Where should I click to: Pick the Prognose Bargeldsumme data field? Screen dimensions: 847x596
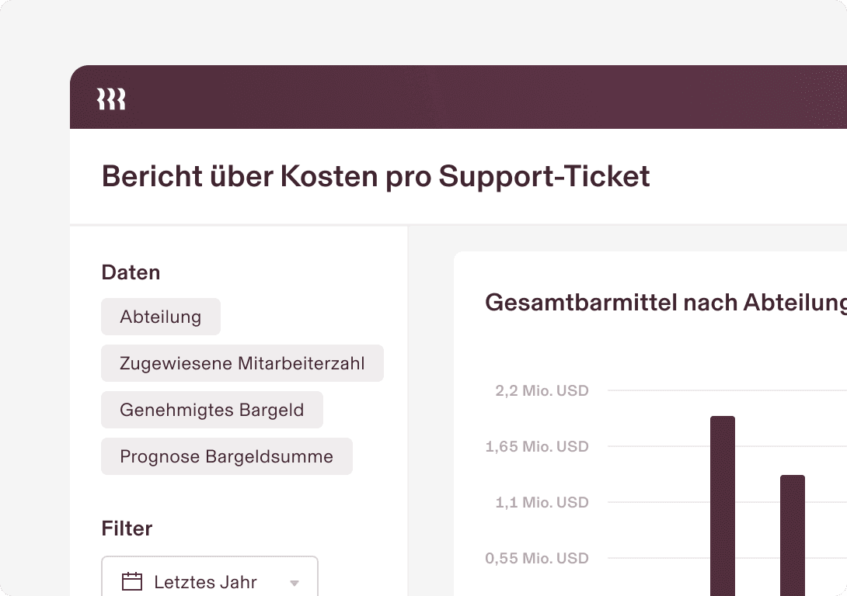click(x=227, y=456)
